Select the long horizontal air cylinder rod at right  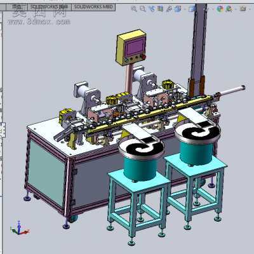[x=232, y=90]
